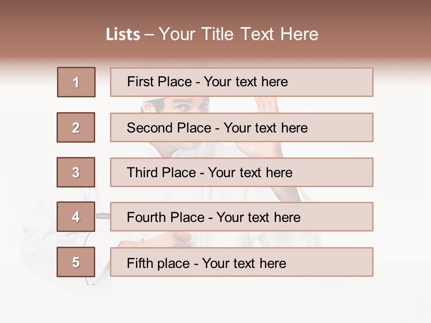Click 'Your text here' in First Place row
The height and width of the screenshot is (323, 431).
tap(246, 82)
